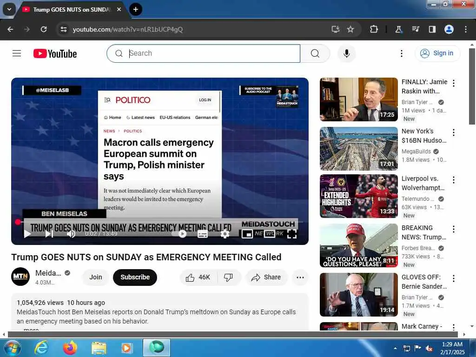Open GLOVES OFF Bernie Sanders video title
Viewport: 476px width, 357px height.
pos(424,282)
